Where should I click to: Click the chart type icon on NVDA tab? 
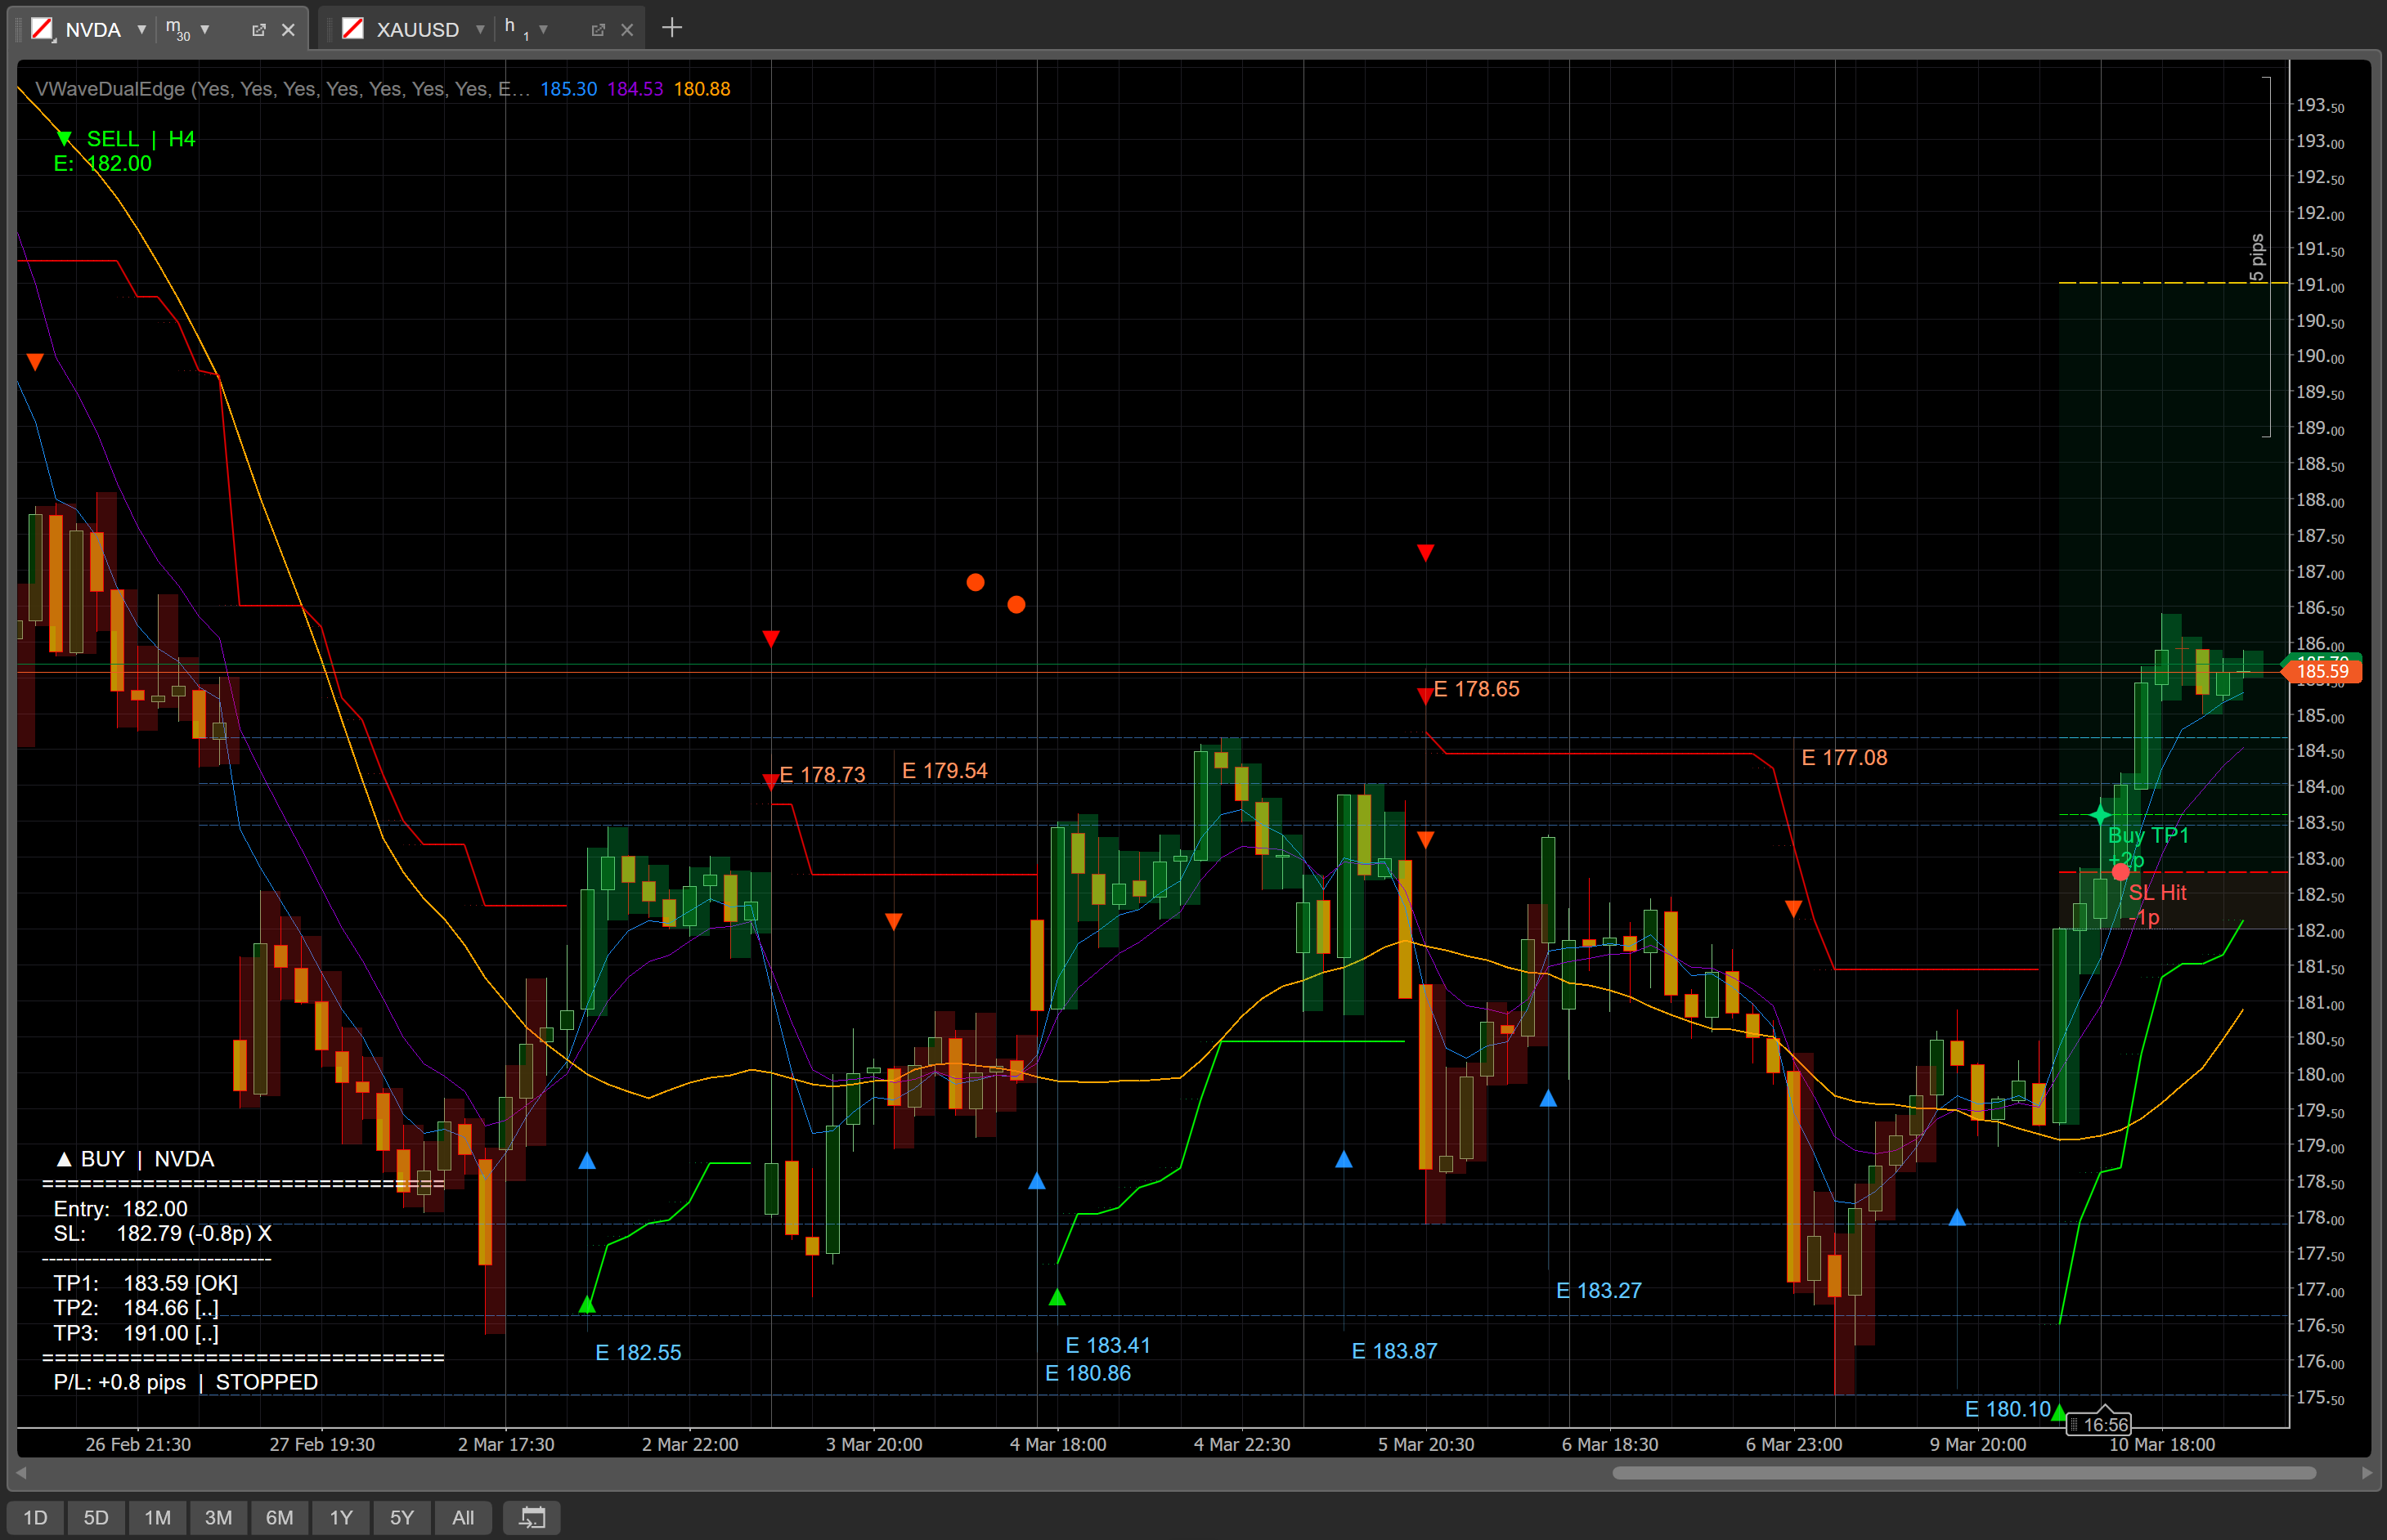click(42, 29)
